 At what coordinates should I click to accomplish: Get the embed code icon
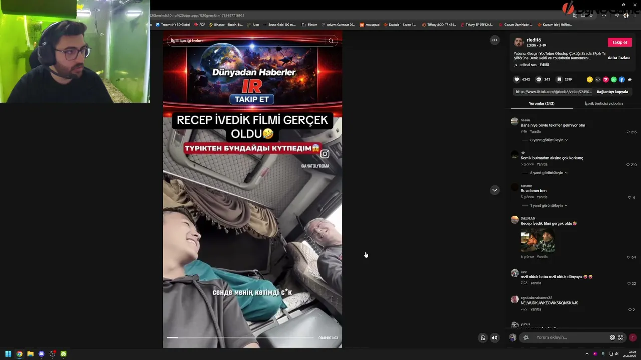598,79
